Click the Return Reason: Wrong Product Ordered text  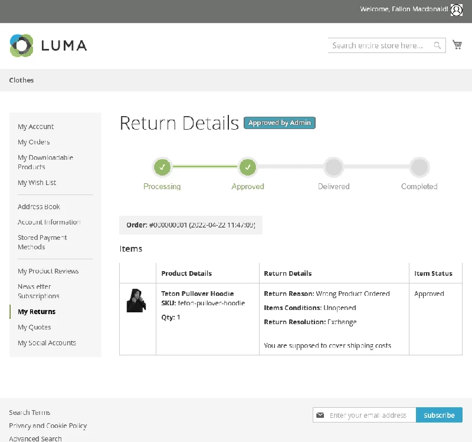tap(327, 293)
